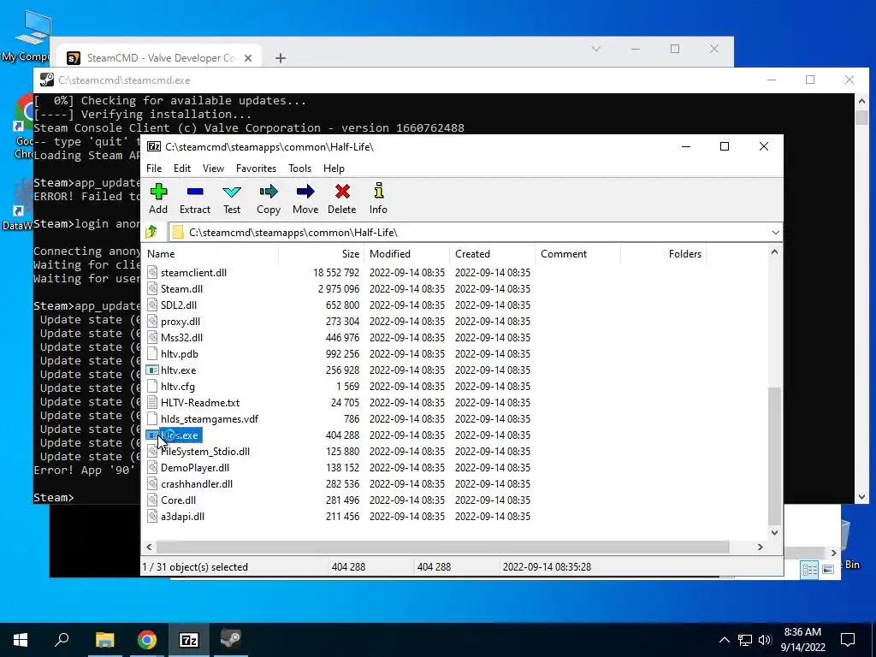Image resolution: width=876 pixels, height=657 pixels.
Task: Click the volume speaker tray icon
Action: click(765, 640)
